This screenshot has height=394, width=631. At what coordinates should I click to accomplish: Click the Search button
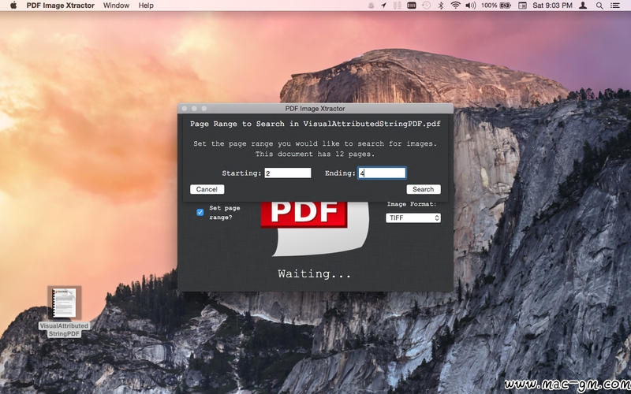click(424, 189)
